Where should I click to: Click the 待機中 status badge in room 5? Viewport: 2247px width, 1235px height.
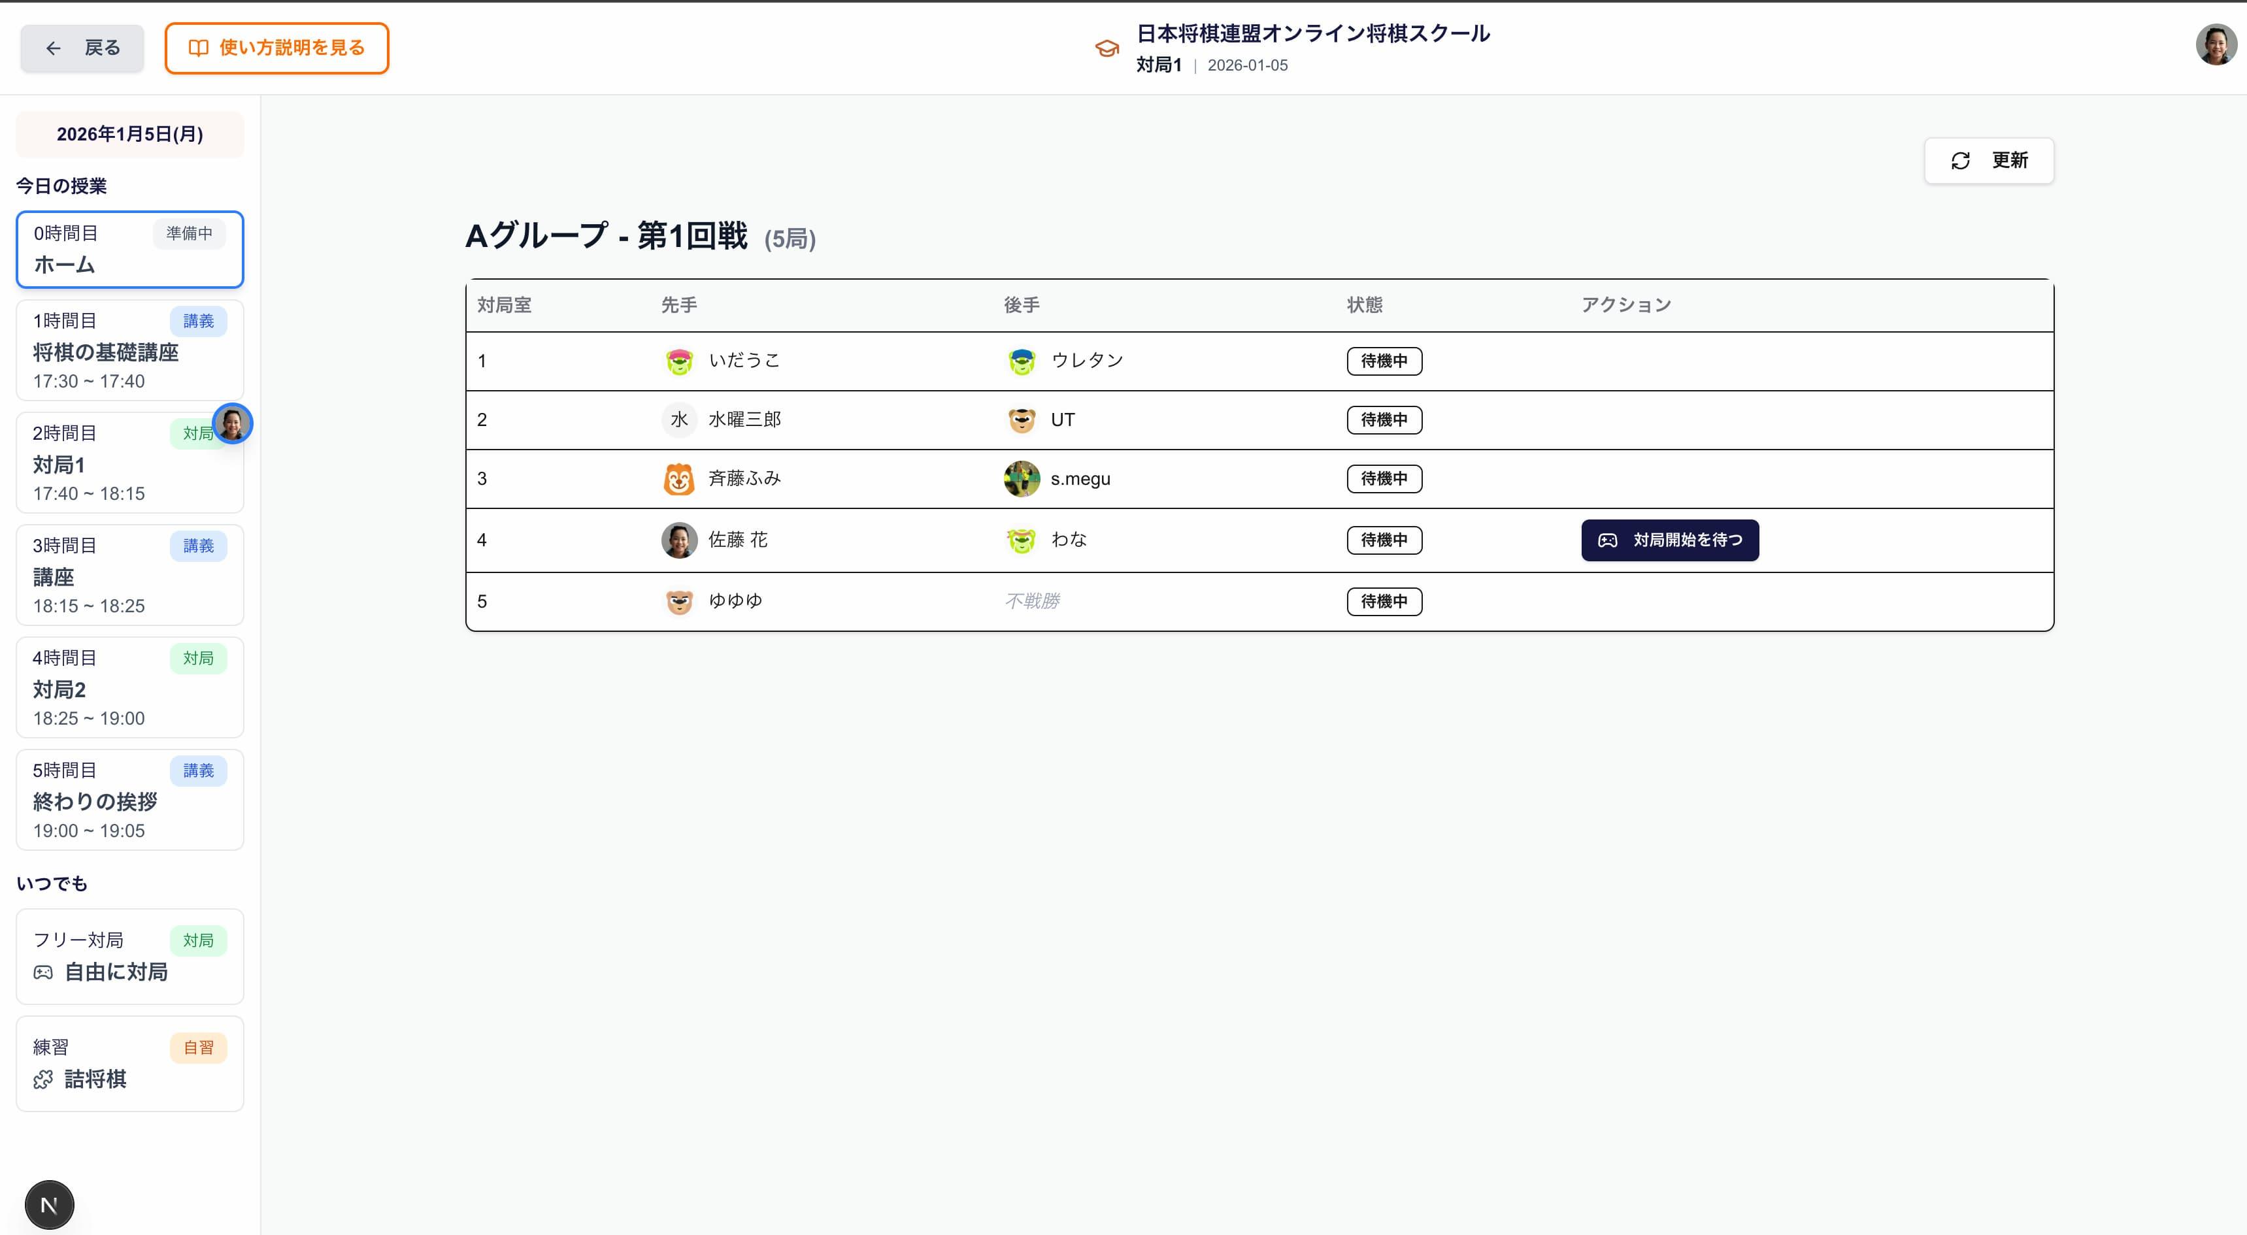click(x=1384, y=601)
